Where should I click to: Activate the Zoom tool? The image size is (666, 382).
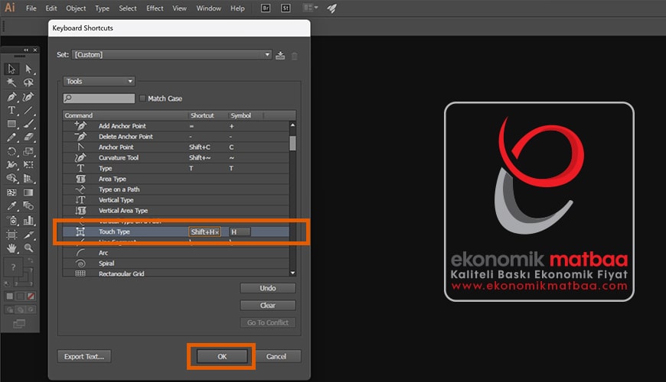pyautogui.click(x=28, y=248)
